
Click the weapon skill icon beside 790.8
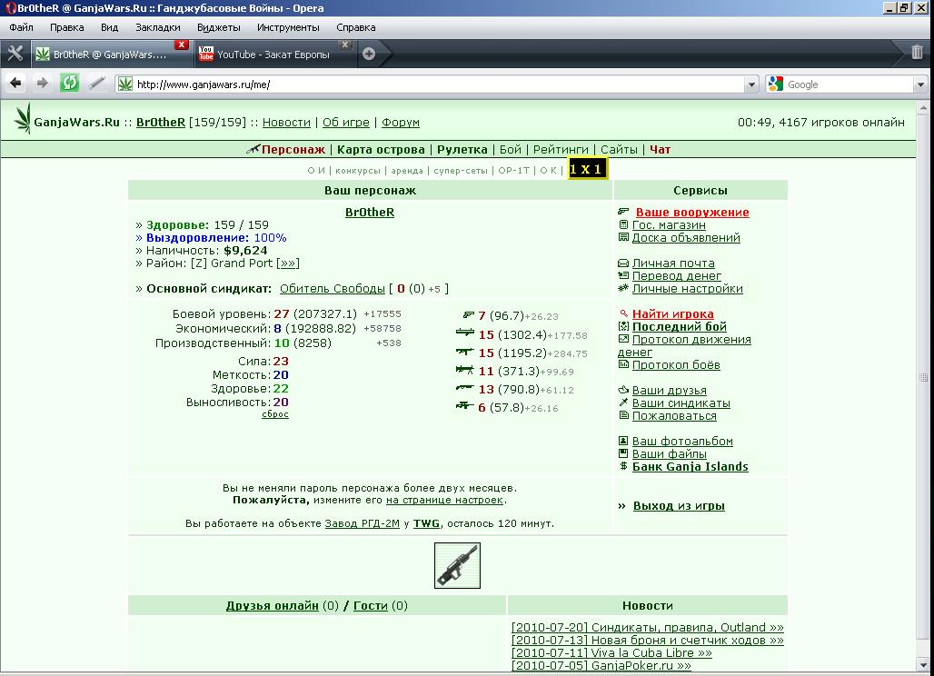click(x=464, y=388)
